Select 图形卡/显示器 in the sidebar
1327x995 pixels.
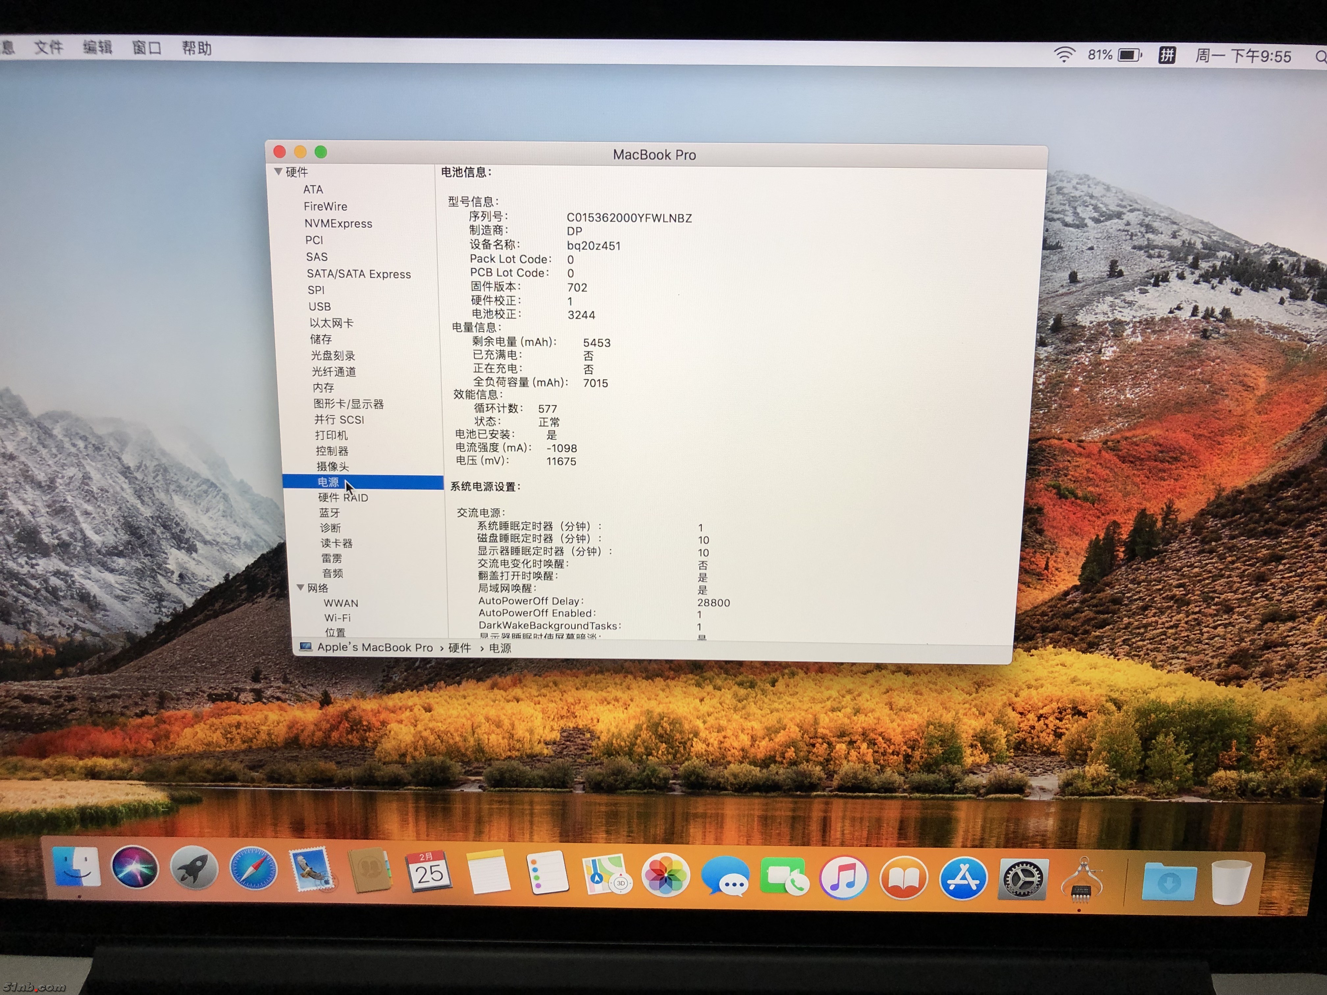(349, 404)
